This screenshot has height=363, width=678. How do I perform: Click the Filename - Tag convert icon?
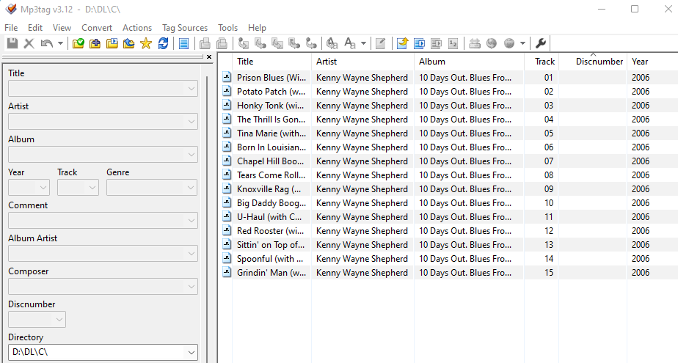[260, 43]
